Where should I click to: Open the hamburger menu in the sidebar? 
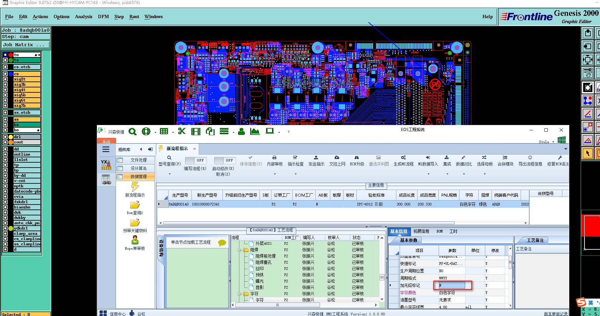click(106, 149)
